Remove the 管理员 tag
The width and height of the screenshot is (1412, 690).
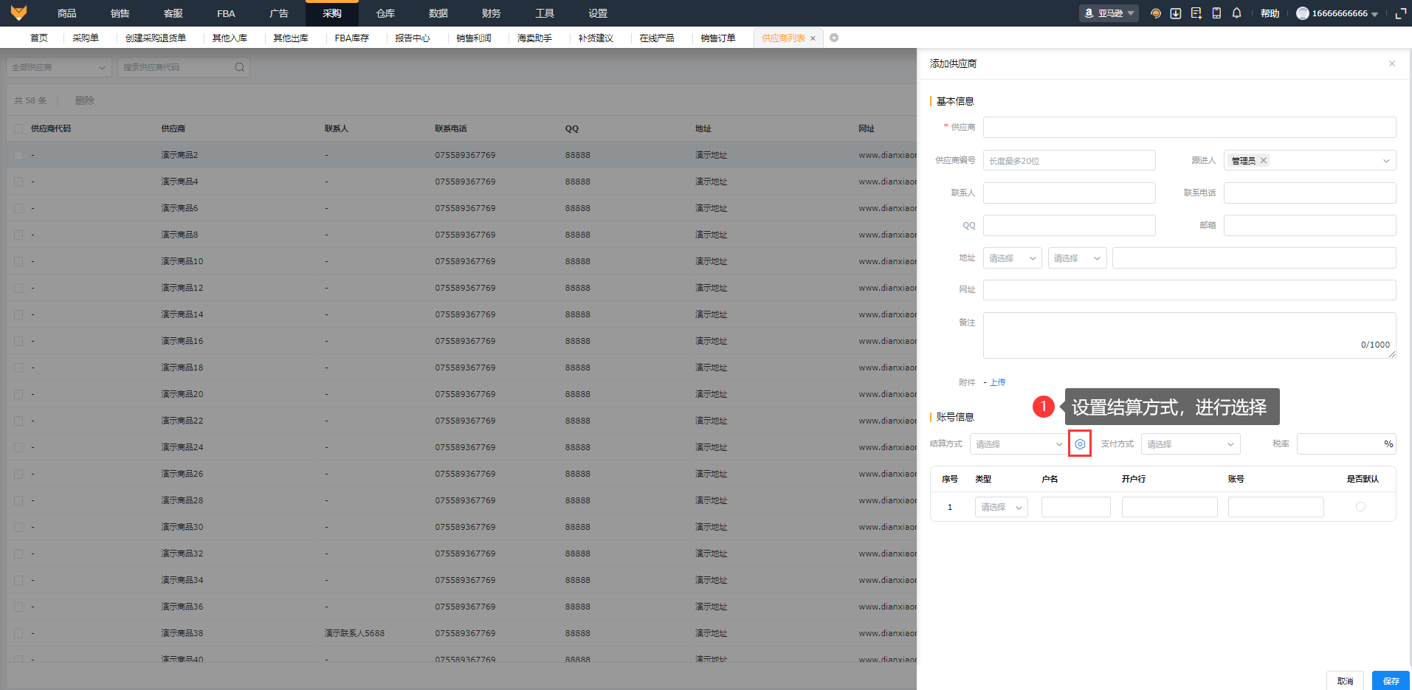(1264, 160)
